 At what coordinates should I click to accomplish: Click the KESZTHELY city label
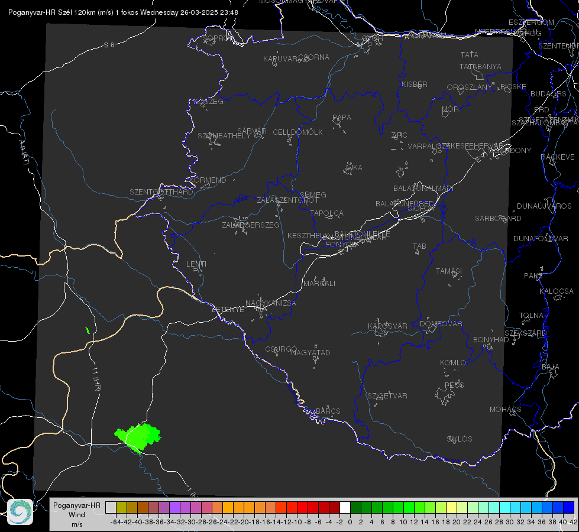308,235
